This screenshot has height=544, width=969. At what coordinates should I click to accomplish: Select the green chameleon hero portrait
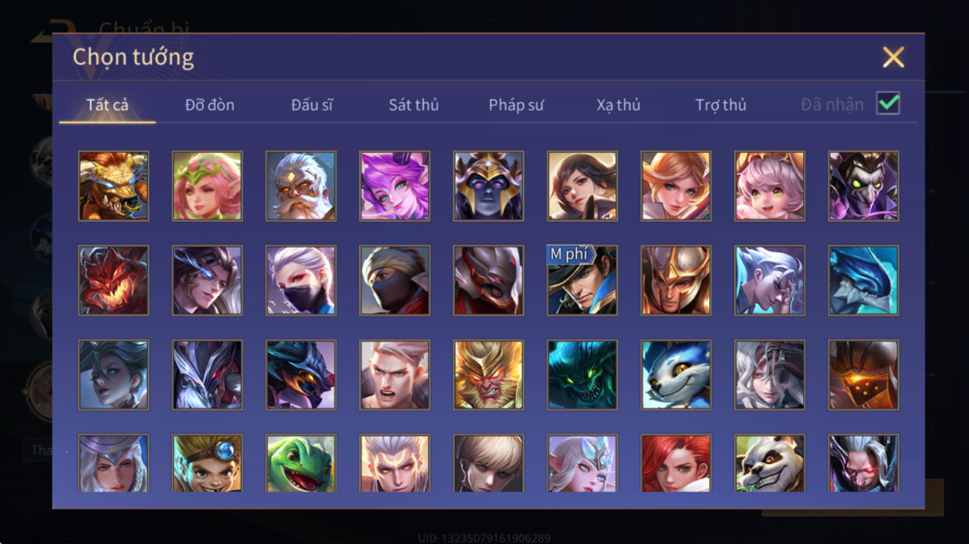click(x=300, y=463)
